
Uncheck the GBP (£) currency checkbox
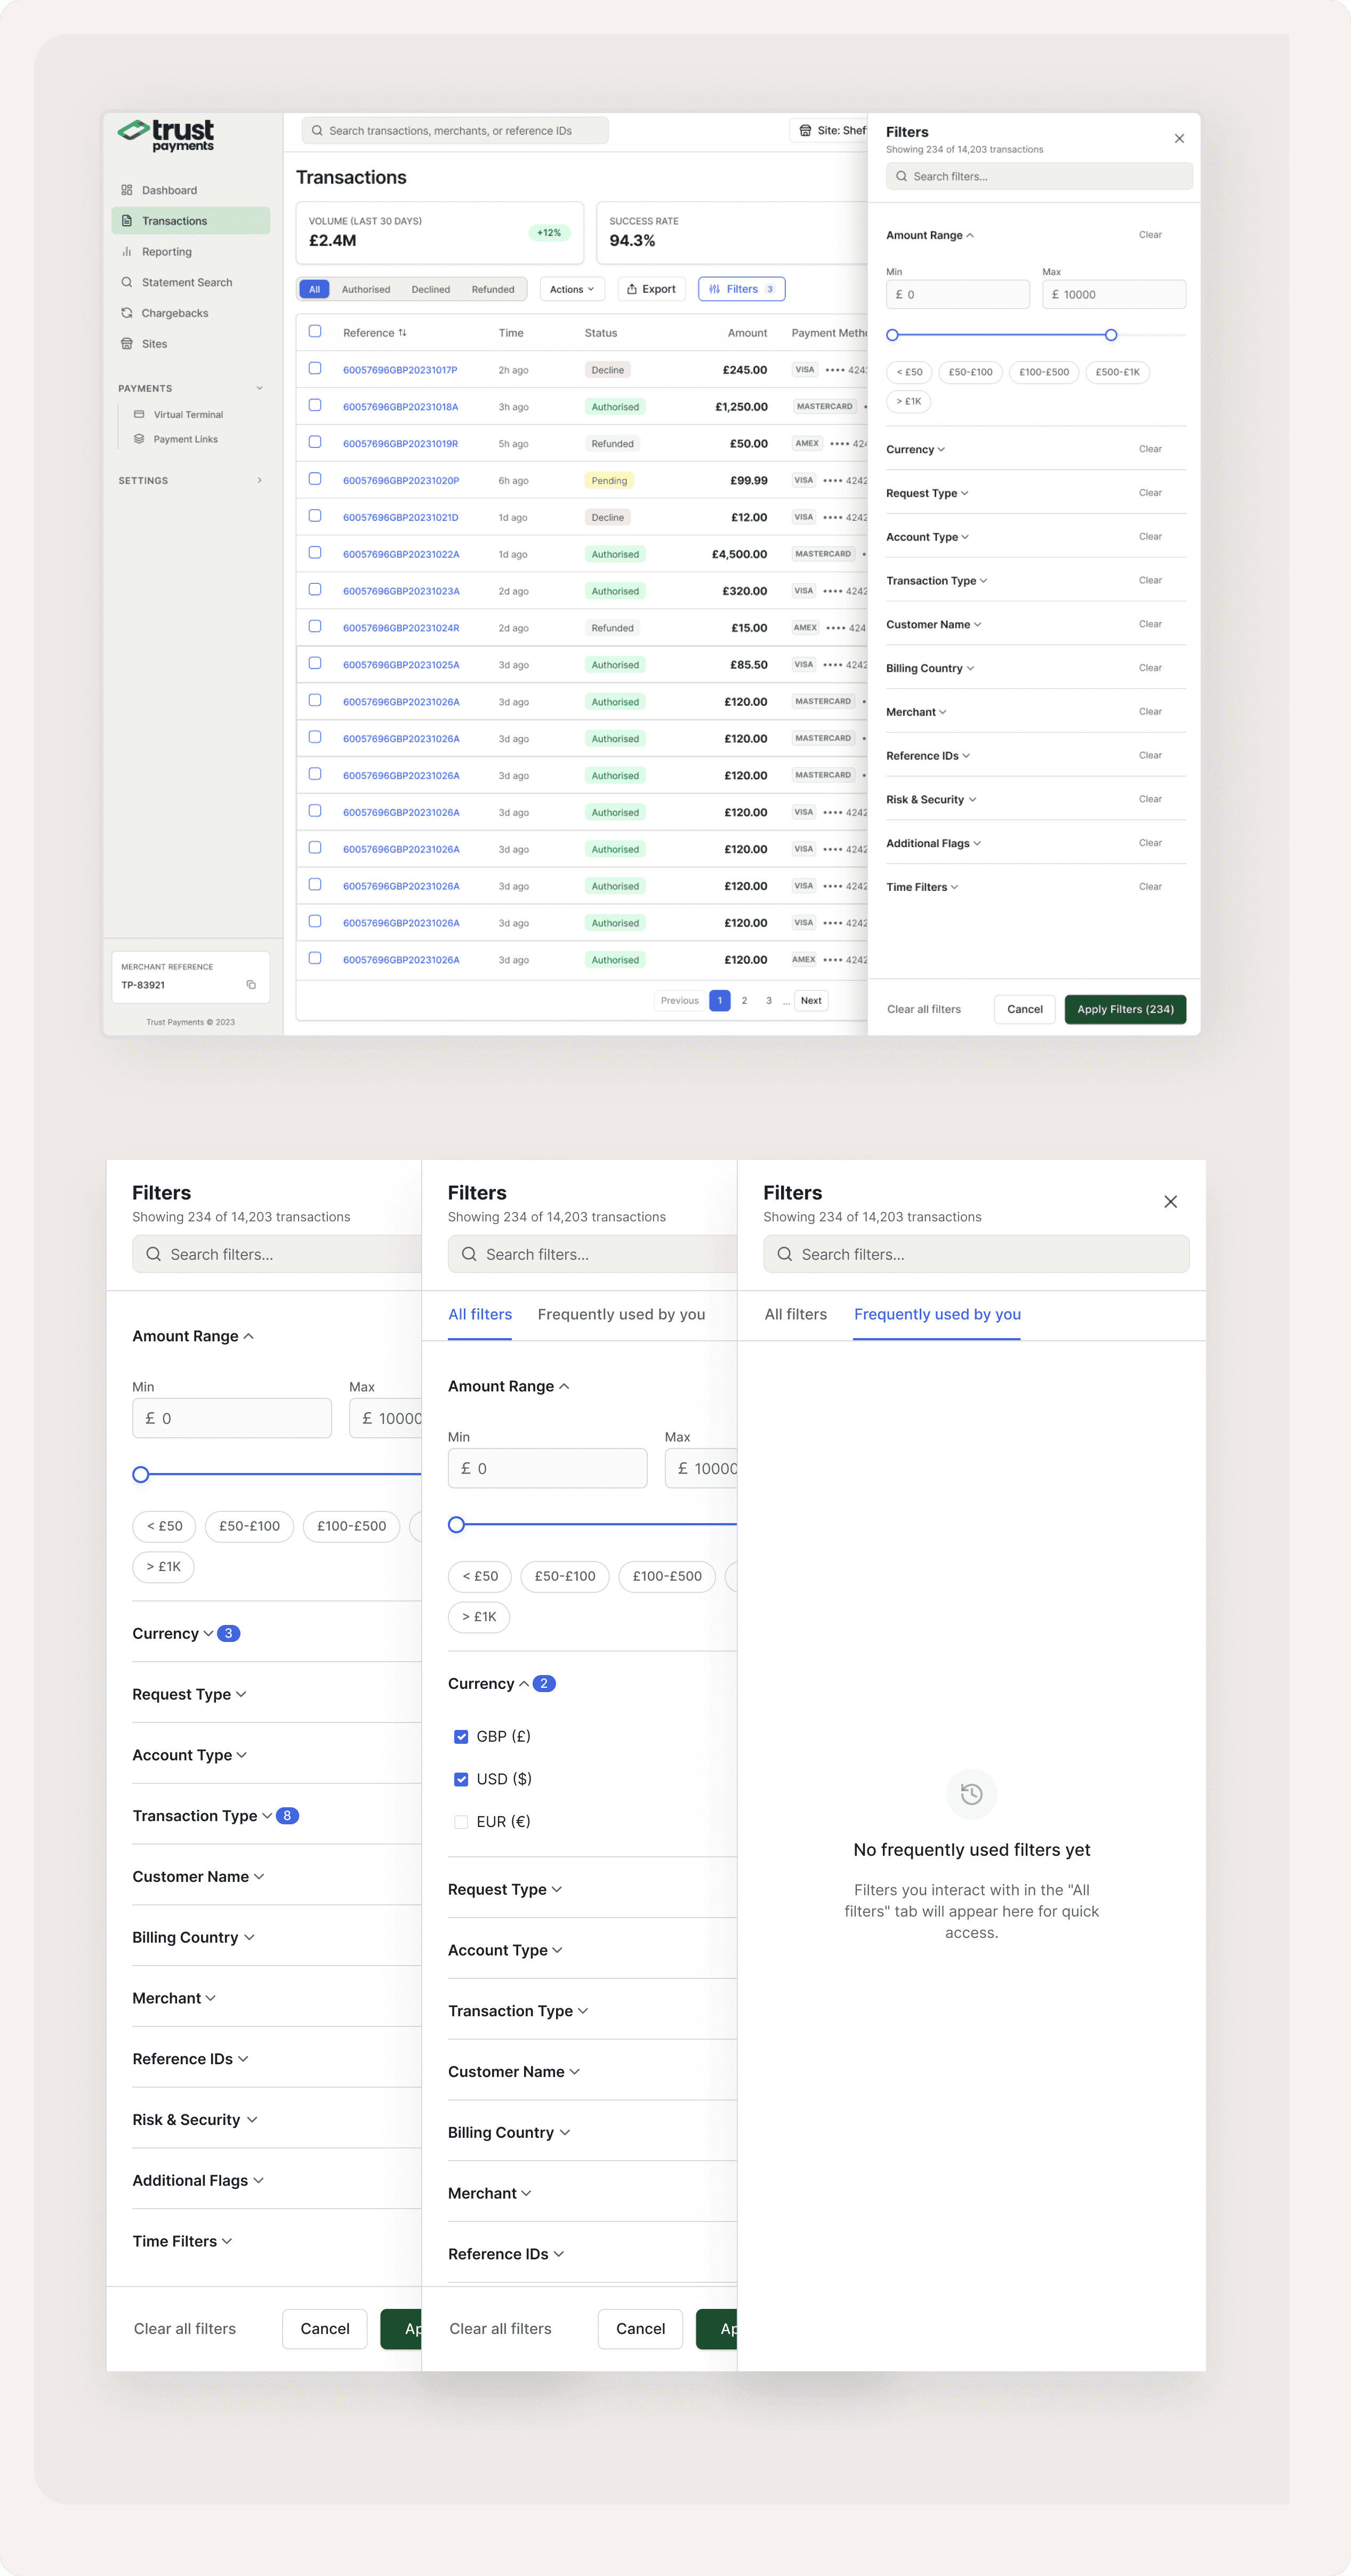tap(461, 1737)
